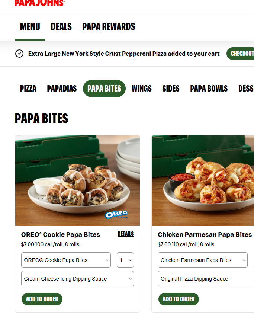Choose the WINGS category
This screenshot has width=254, height=314.
point(142,89)
